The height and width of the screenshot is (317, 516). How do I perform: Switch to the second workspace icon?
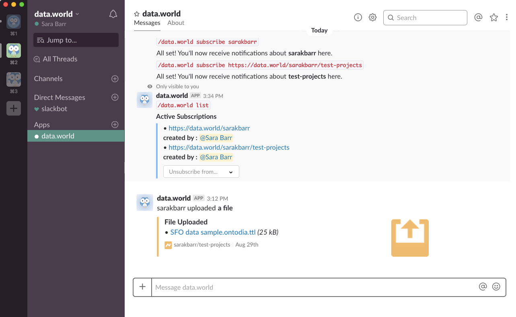14,51
